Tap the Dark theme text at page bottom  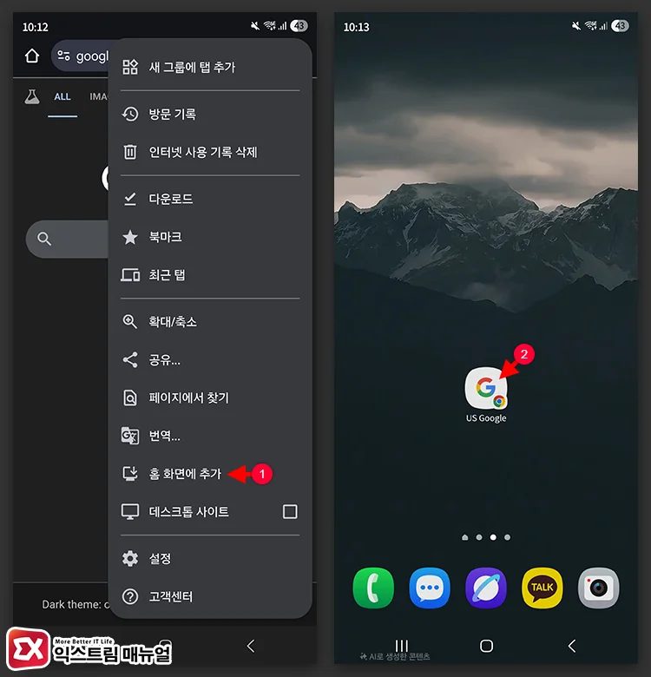click(x=76, y=604)
